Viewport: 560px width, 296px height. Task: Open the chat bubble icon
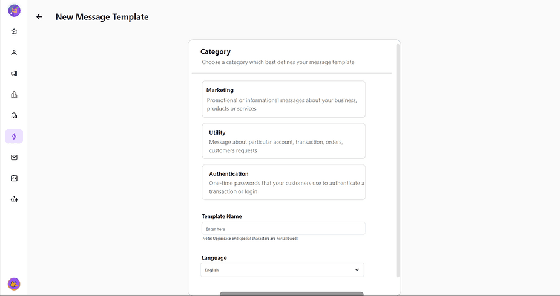14,115
